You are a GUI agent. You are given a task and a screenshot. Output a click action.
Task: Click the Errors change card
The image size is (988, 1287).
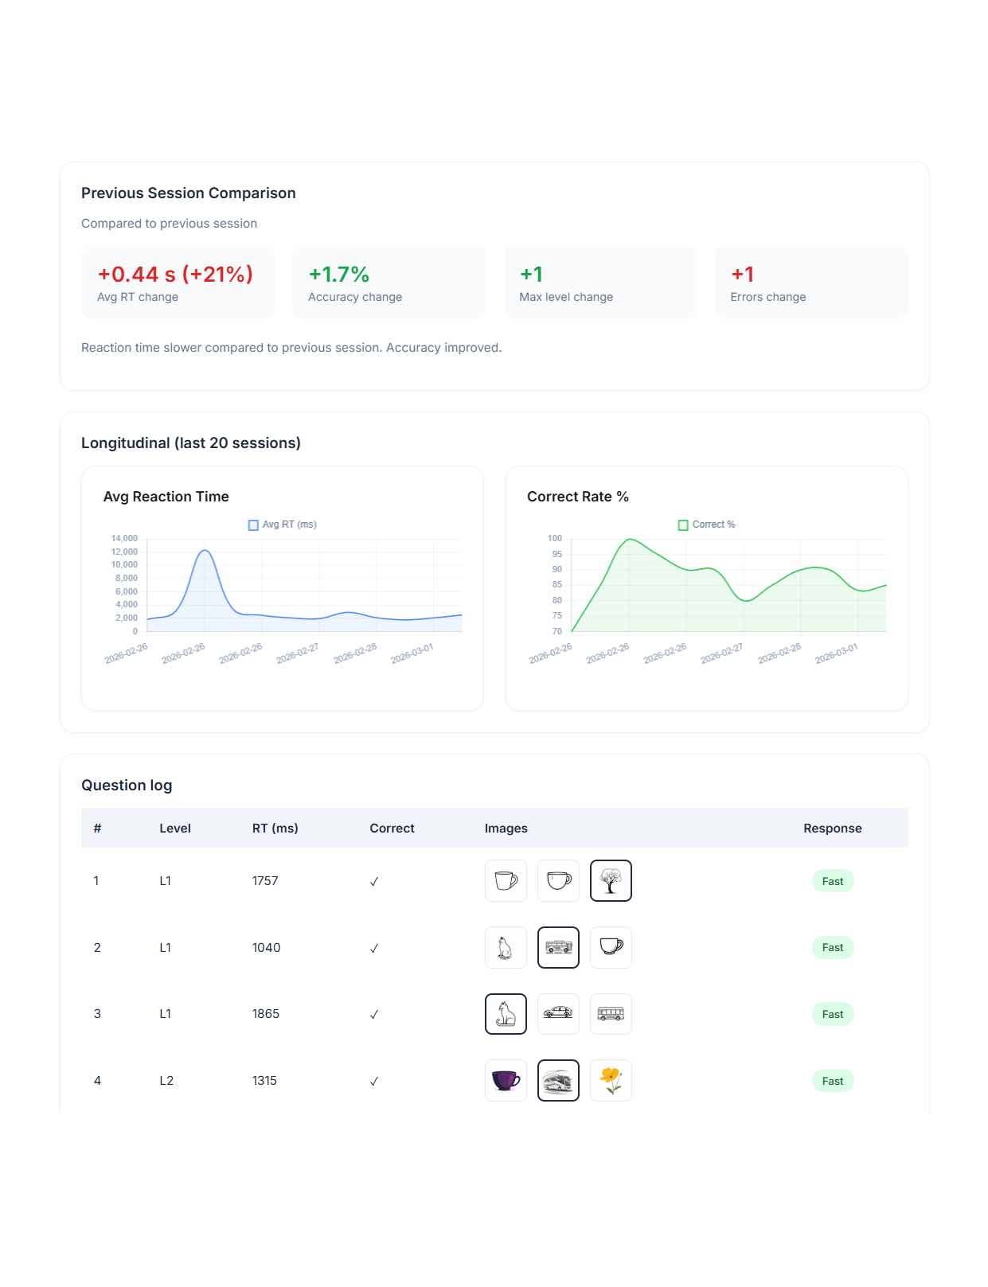810,283
